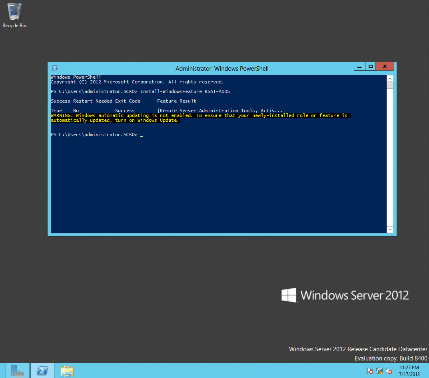Click the Install-WindowsFeature RSAT-ADDS command text
429x378 pixels.
point(185,91)
